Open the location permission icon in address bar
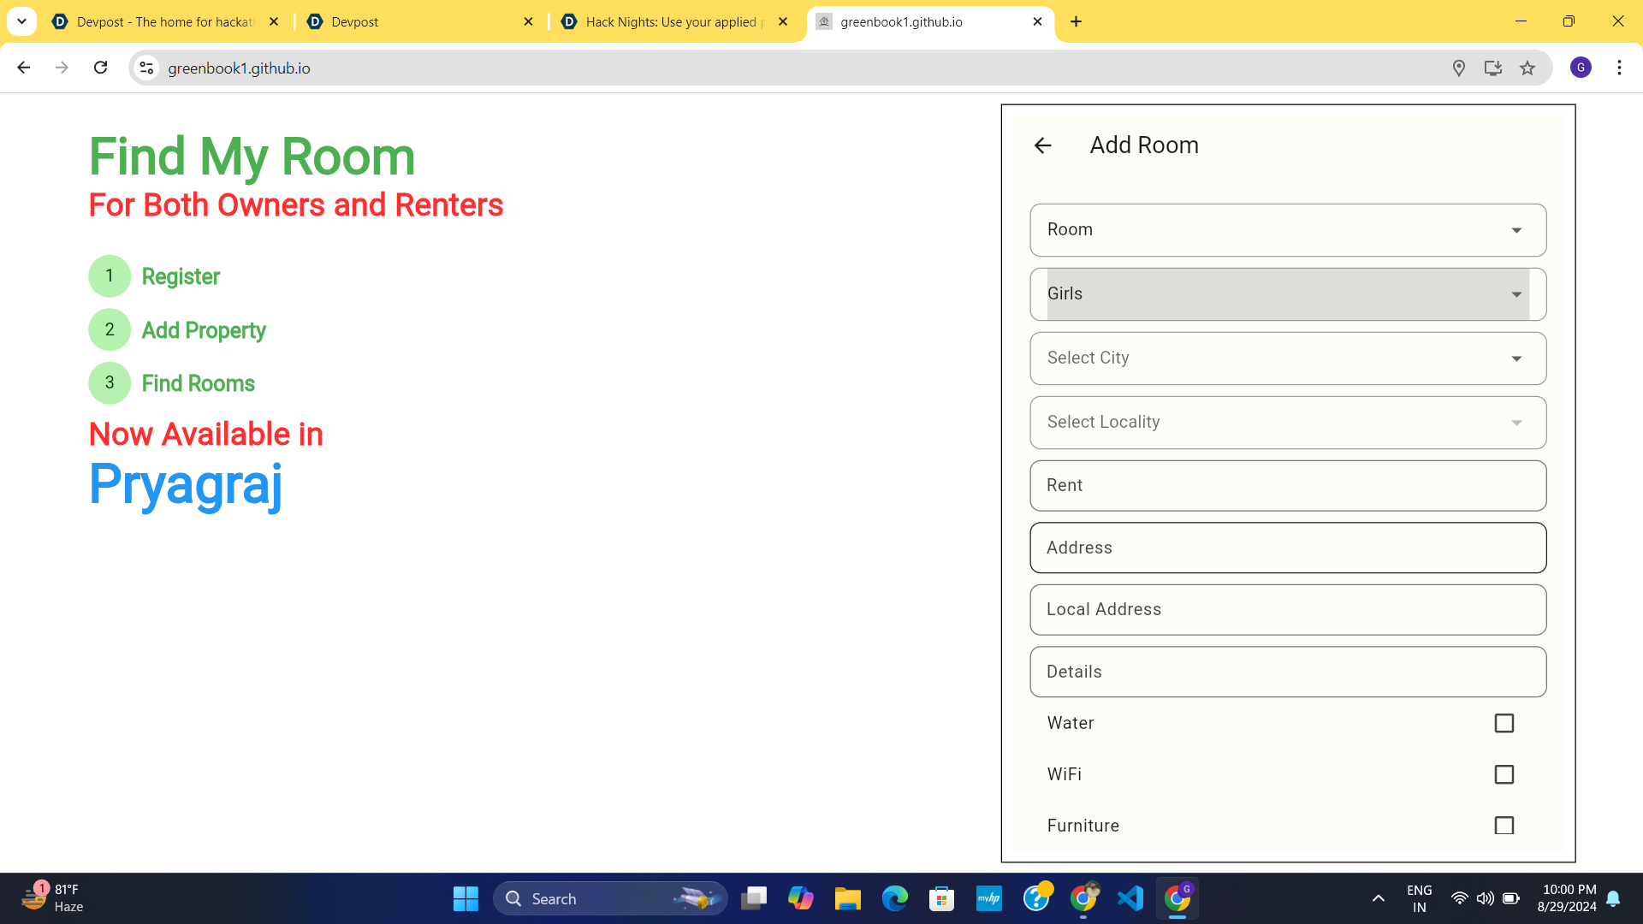Viewport: 1643px width, 924px height. pyautogui.click(x=1459, y=68)
